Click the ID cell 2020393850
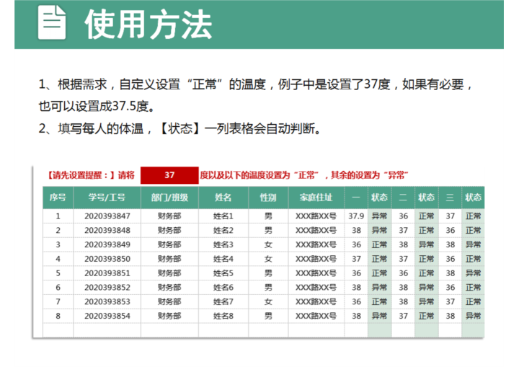The width and height of the screenshot is (519, 367). click(x=107, y=259)
